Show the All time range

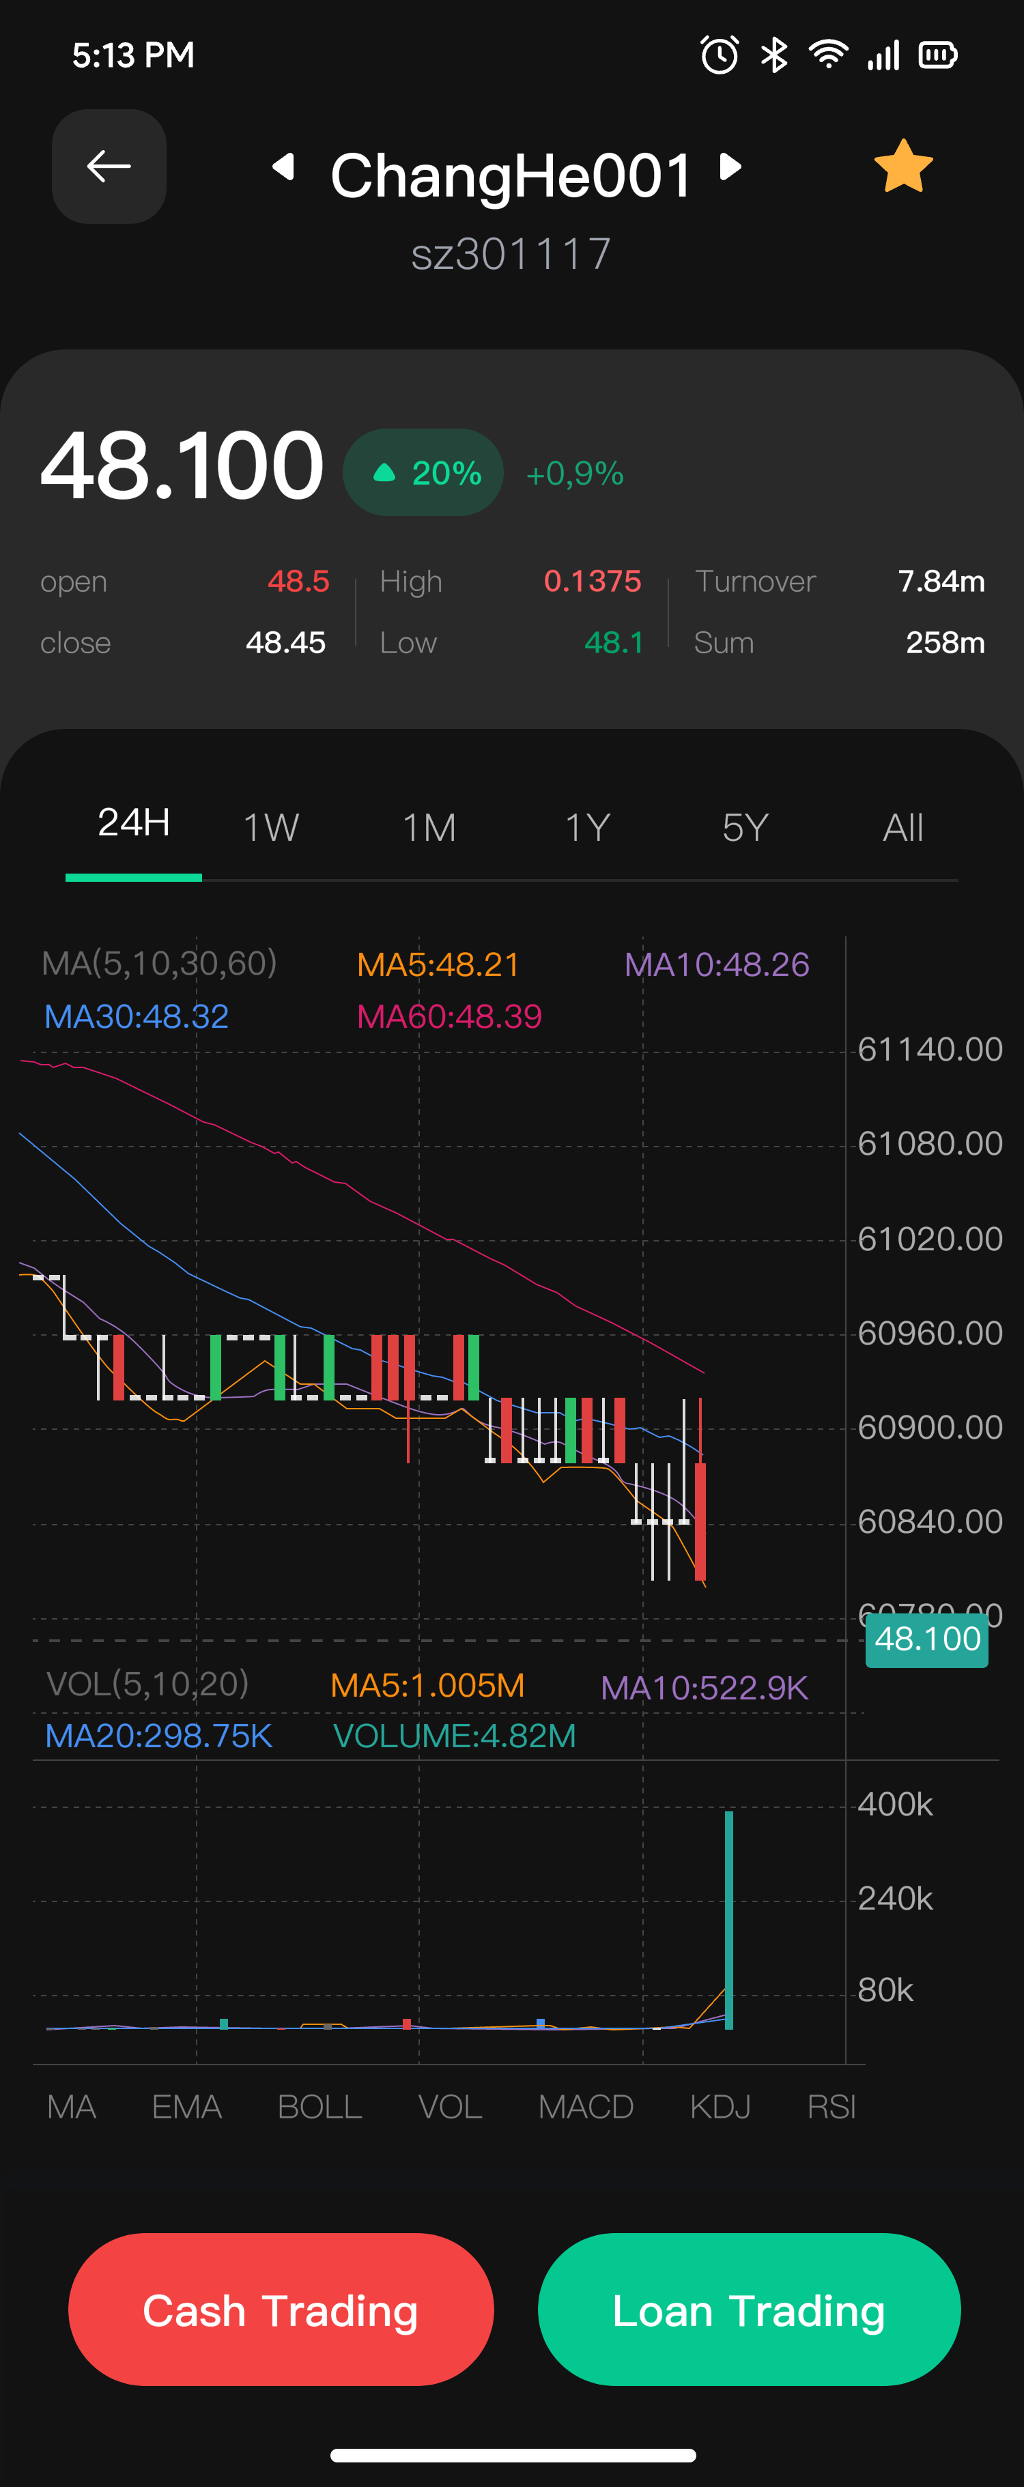902,827
